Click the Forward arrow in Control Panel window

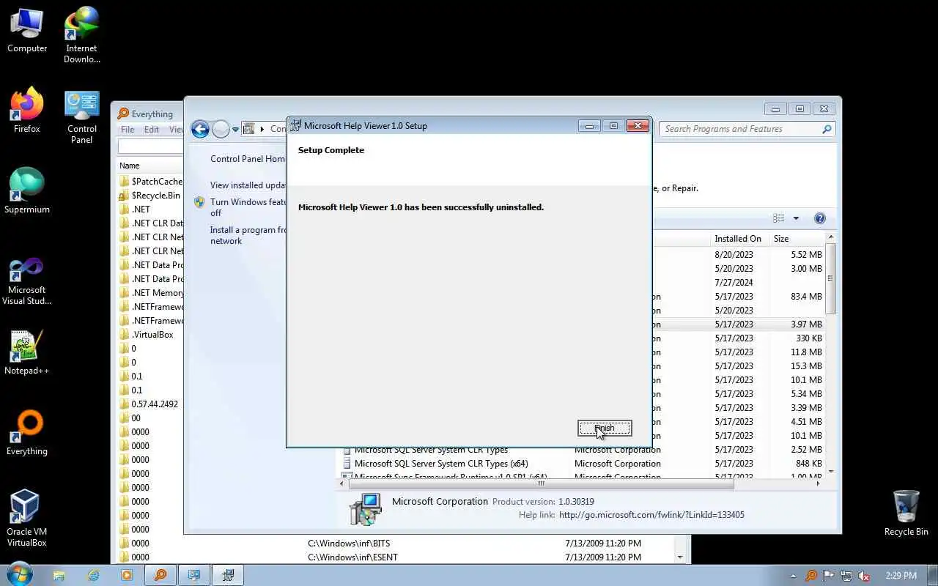pos(221,130)
